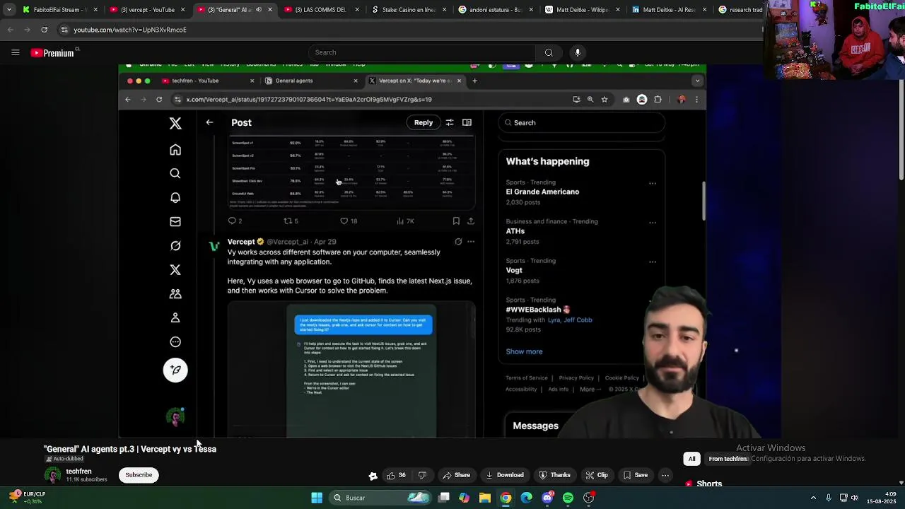Open the Extensions puzzle icon in inner Chrome
The width and height of the screenshot is (905, 509).
(x=658, y=100)
